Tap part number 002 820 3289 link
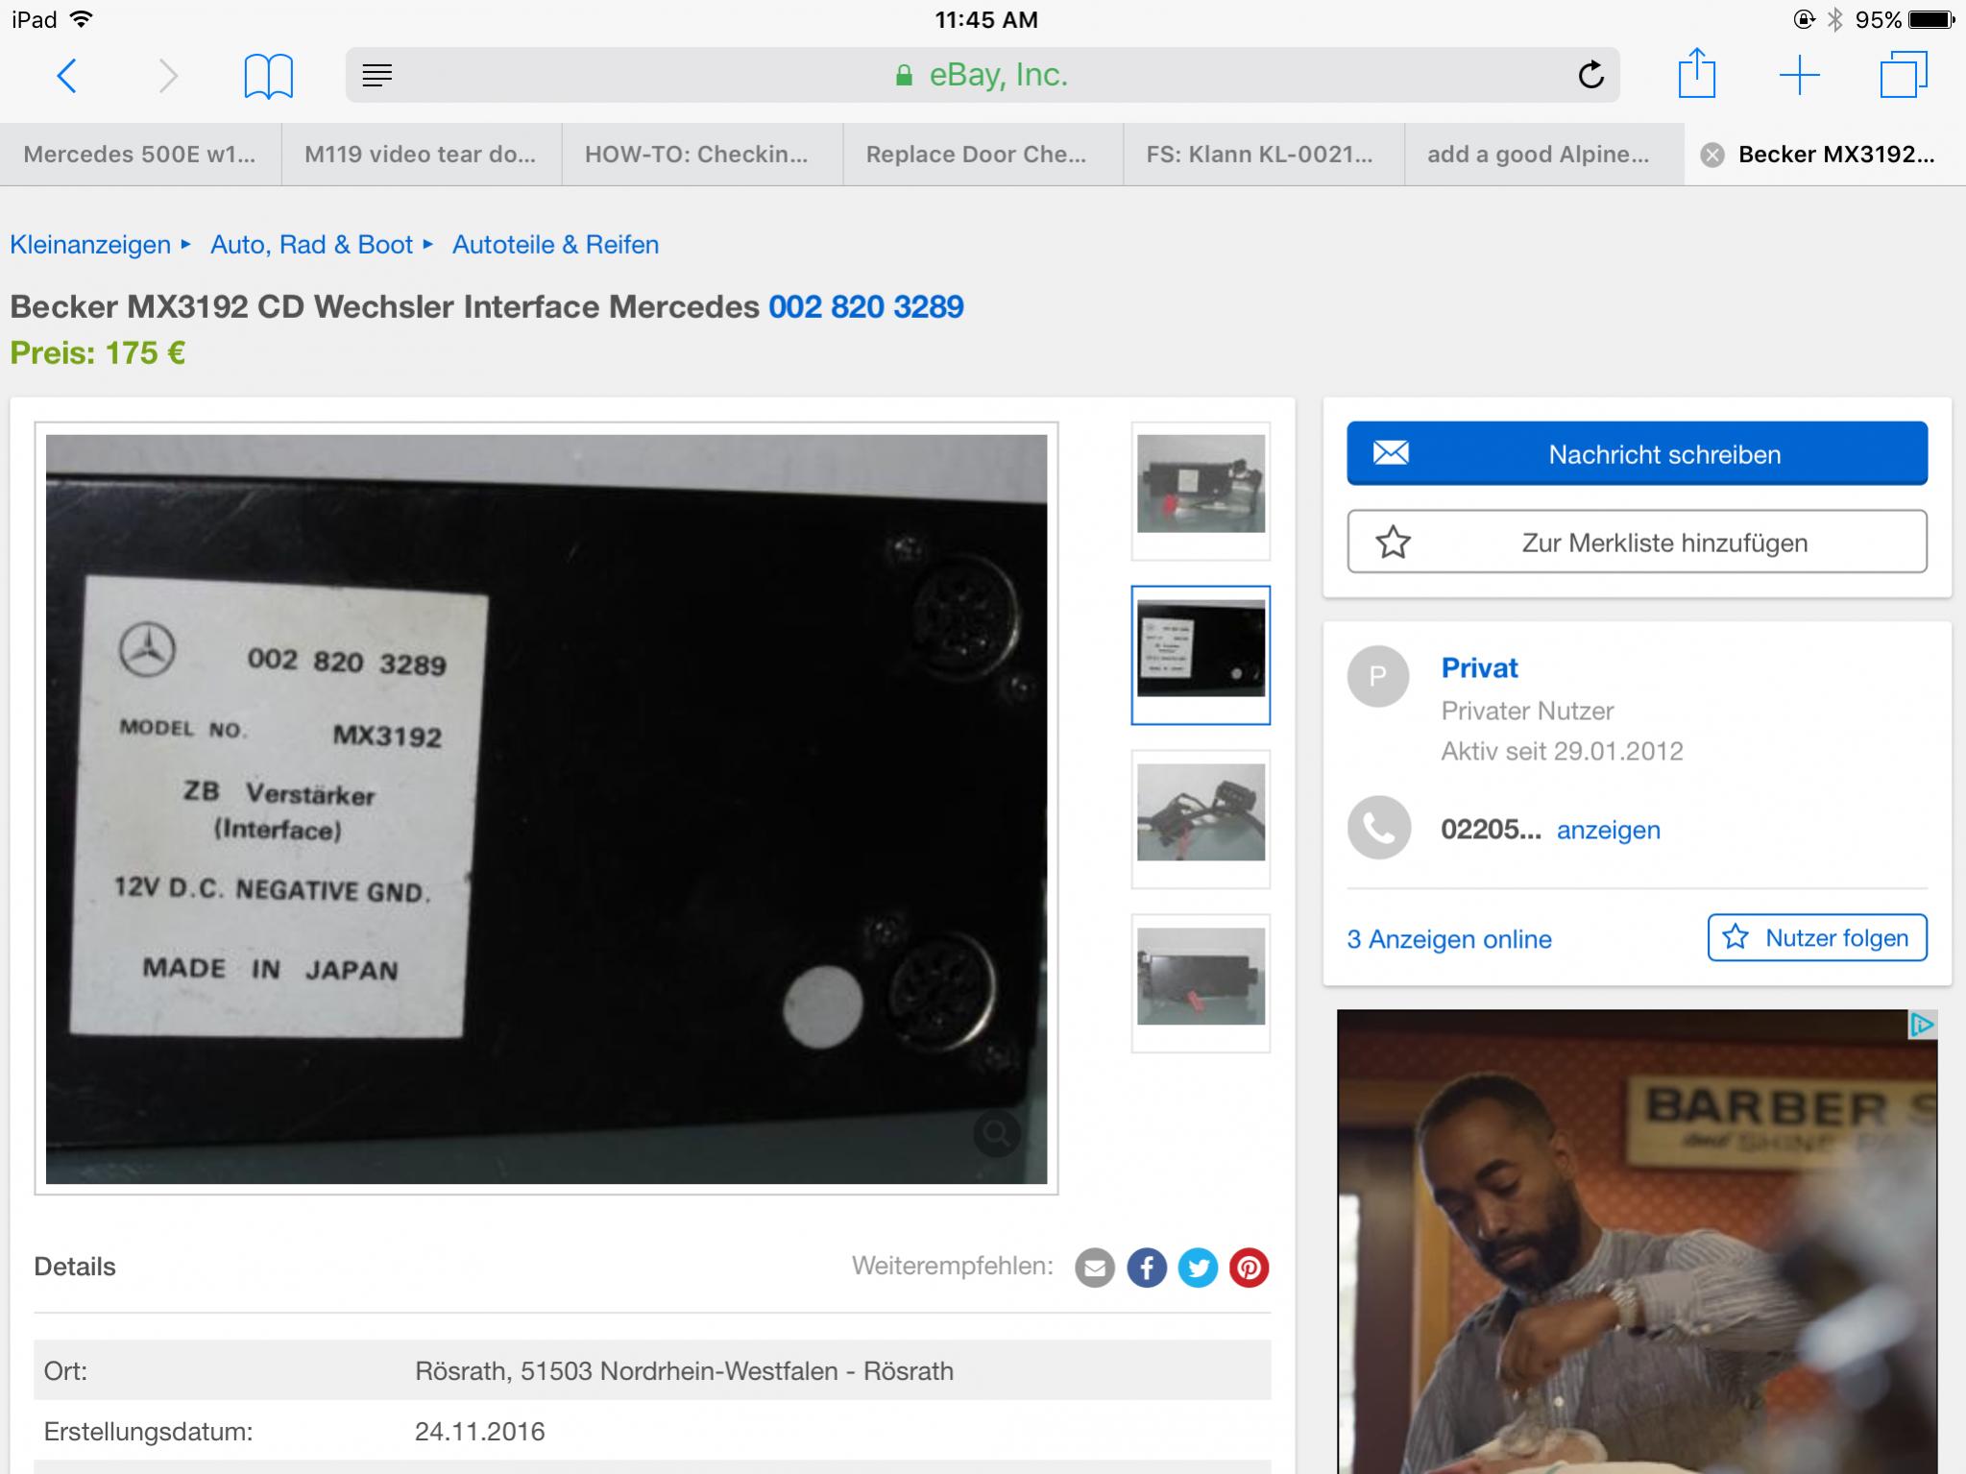1966x1474 pixels. 865,306
